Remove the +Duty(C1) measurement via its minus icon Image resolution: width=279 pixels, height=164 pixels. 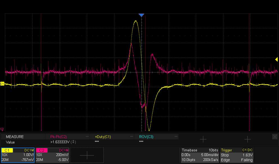point(131,136)
